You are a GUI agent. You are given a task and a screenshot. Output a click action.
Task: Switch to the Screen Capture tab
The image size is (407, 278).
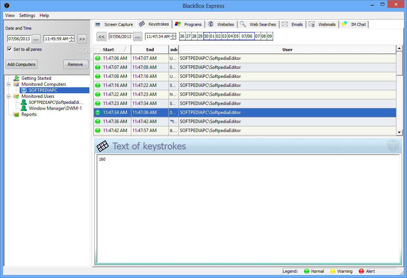pyautogui.click(x=114, y=24)
